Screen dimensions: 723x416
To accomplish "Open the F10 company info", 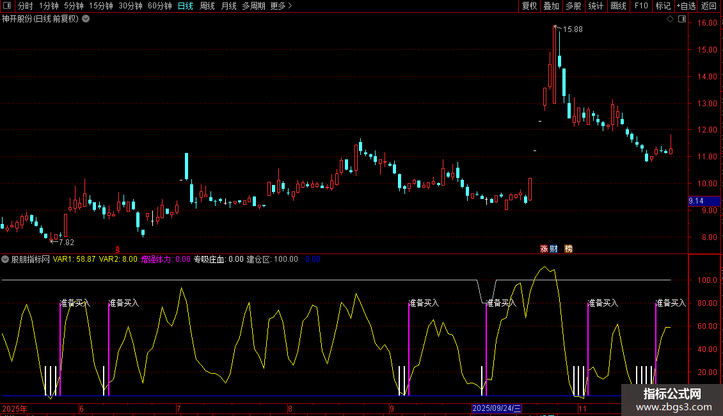I will (640, 6).
